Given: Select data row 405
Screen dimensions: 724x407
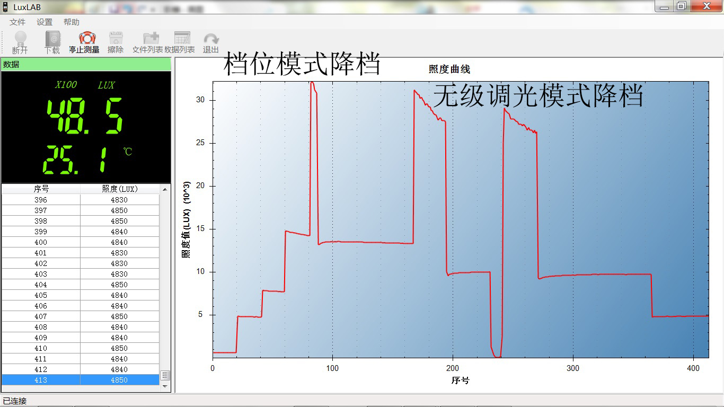Looking at the screenshot, I should pyautogui.click(x=81, y=295).
